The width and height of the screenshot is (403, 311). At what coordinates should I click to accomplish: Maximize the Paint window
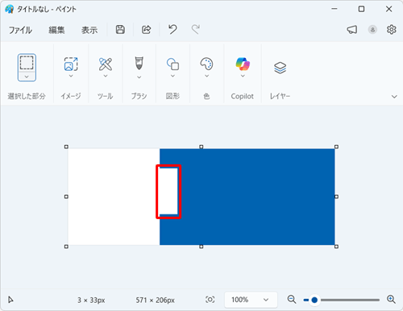point(361,9)
